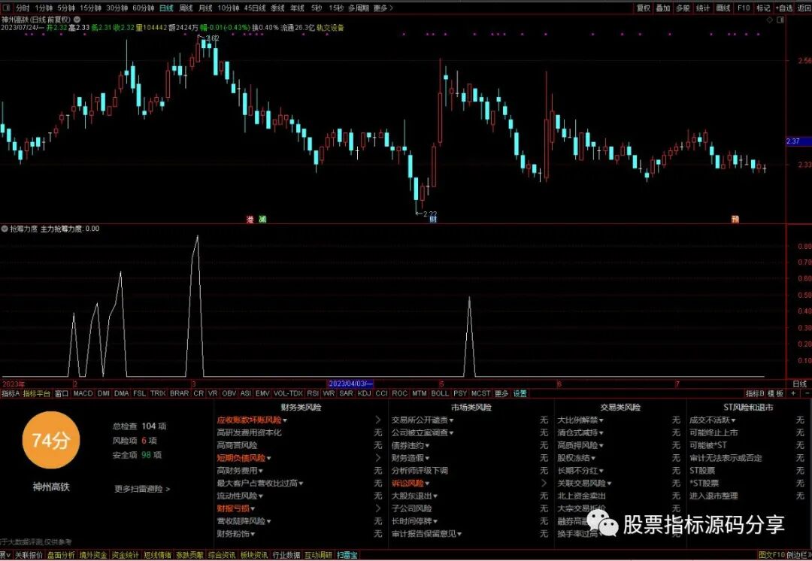The height and width of the screenshot is (561, 812).
Task: Click 日线 label at axis right end
Action: [799, 384]
